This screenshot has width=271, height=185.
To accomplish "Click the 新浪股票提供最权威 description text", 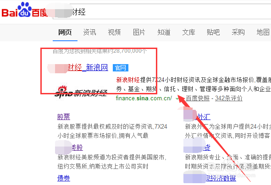I will coord(112,131).
